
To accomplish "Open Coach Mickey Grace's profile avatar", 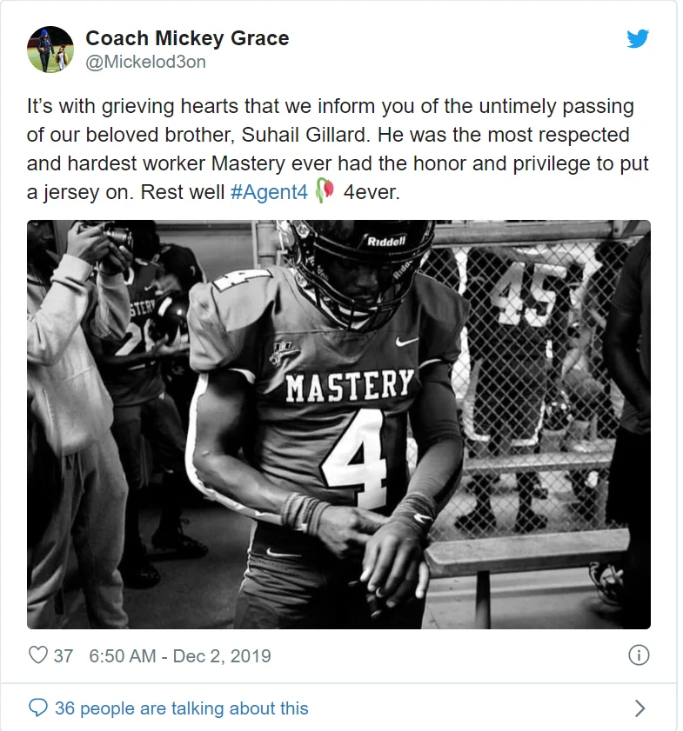I will point(50,50).
